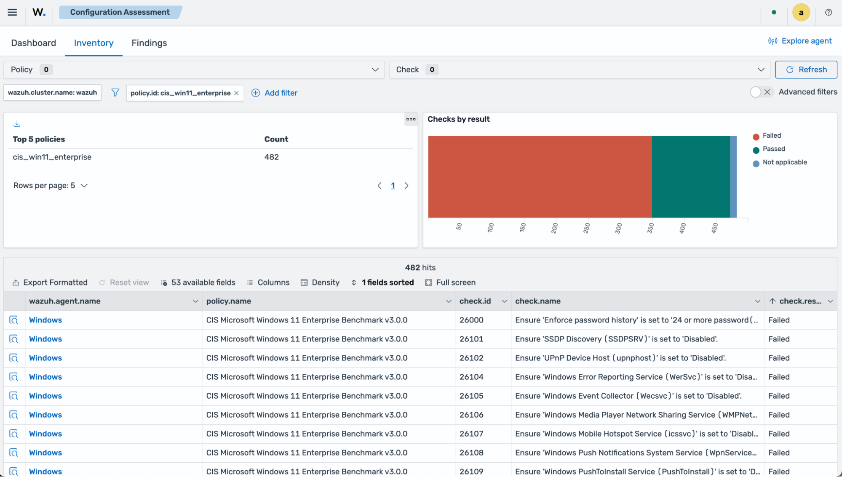
Task: Open the help question mark icon
Action: pos(828,12)
